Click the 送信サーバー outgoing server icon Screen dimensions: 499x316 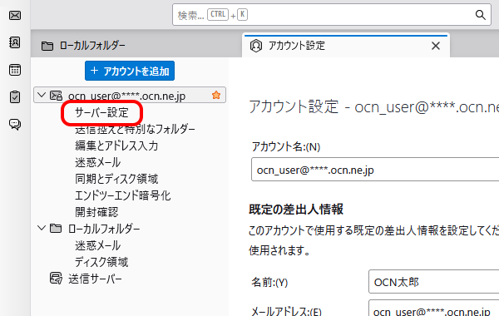pos(56,279)
